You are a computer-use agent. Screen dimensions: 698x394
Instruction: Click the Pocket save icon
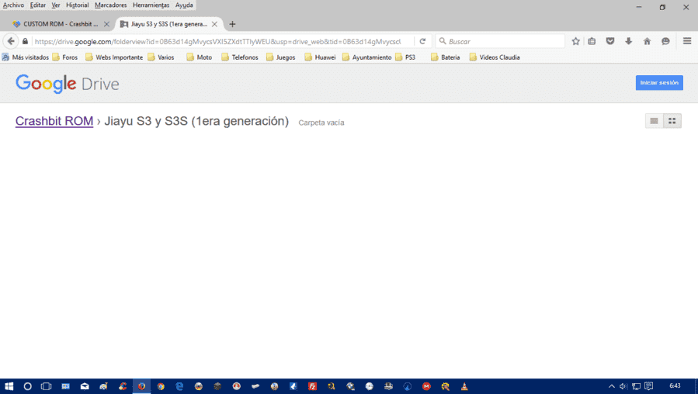pyautogui.click(x=610, y=41)
